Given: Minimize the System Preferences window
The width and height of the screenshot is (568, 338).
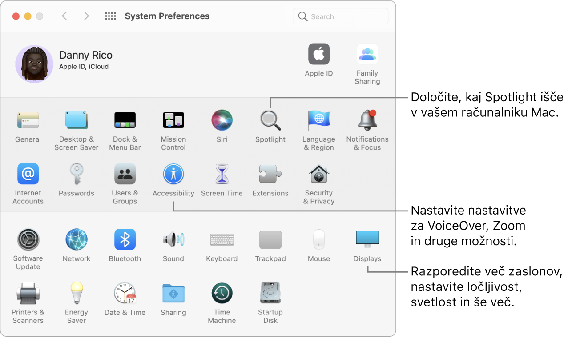Looking at the screenshot, I should click(28, 16).
